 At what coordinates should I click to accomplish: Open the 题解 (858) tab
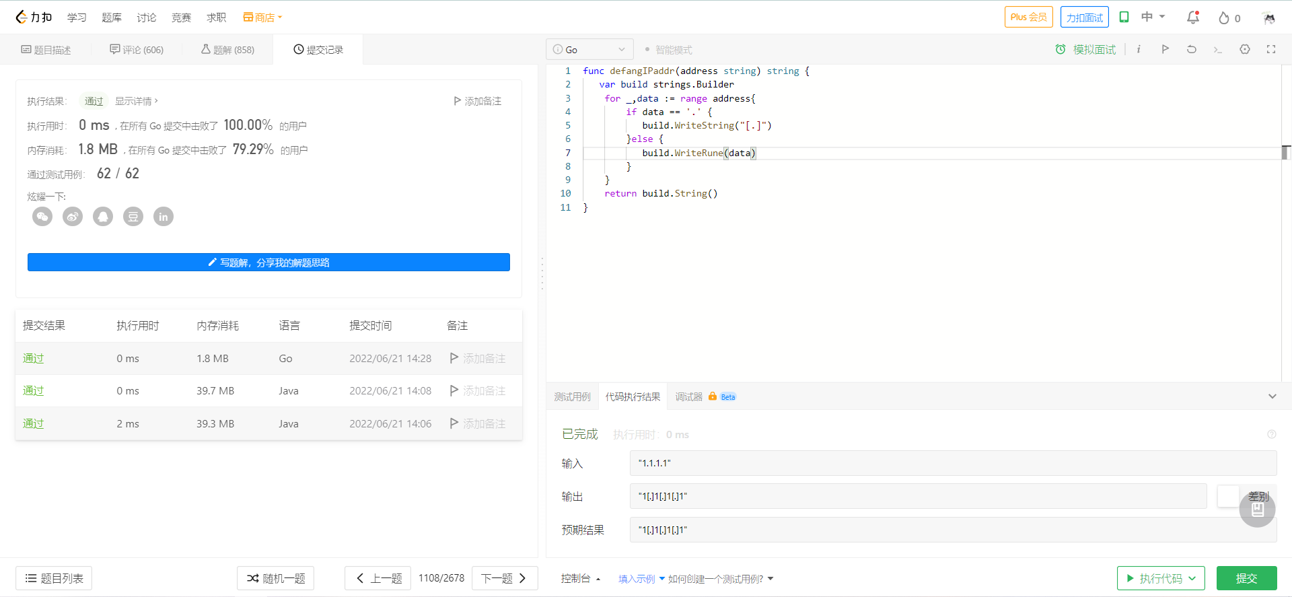(x=227, y=50)
